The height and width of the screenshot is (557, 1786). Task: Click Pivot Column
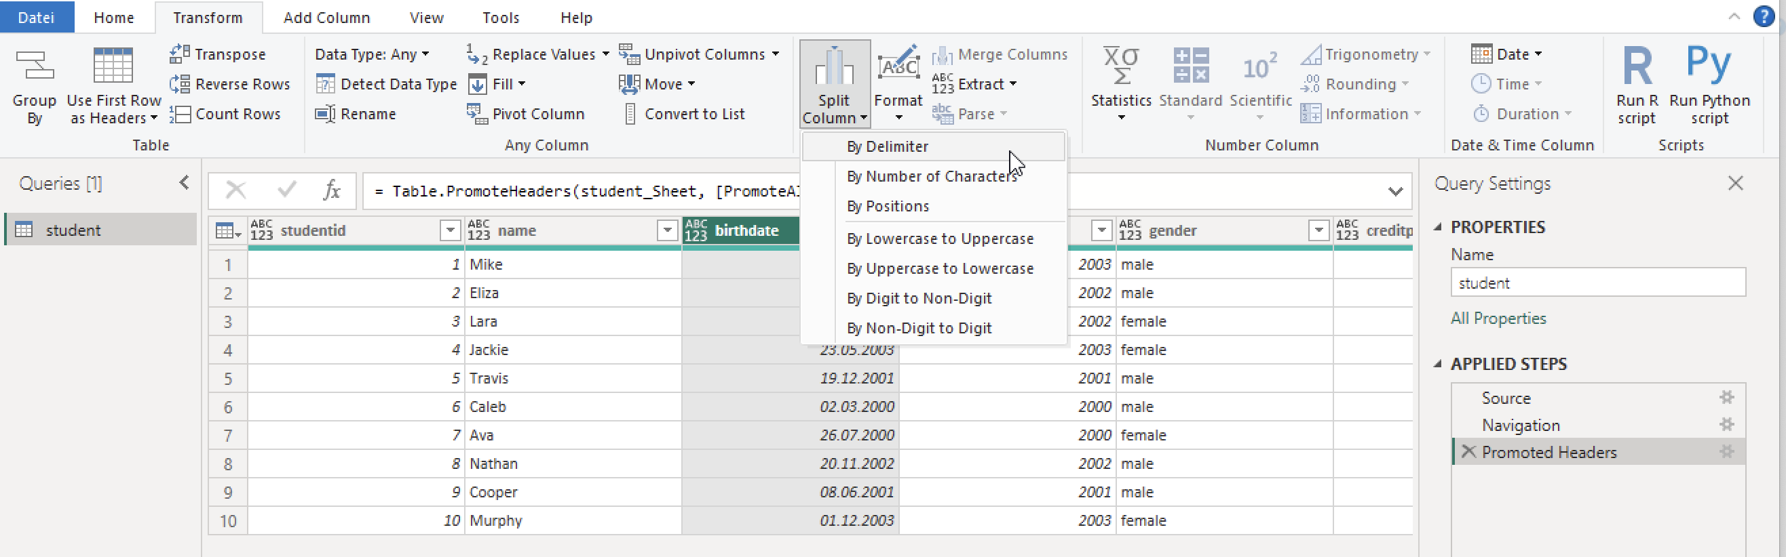pos(525,113)
